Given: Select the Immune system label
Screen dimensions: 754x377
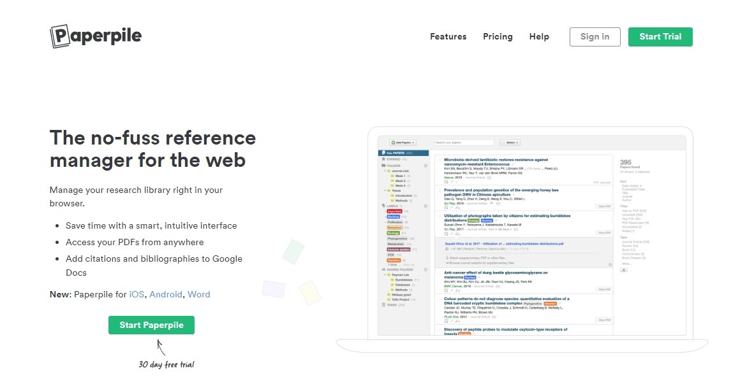Looking at the screenshot, I should click(x=399, y=249).
